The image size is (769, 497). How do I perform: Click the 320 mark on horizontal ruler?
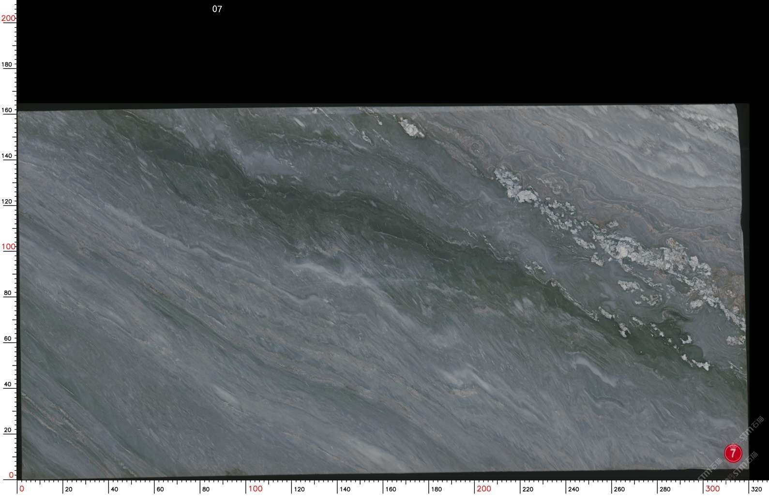coord(756,489)
